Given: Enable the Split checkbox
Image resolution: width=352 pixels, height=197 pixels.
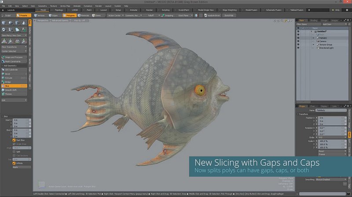Looking at the screenshot, I should click(x=14, y=152).
